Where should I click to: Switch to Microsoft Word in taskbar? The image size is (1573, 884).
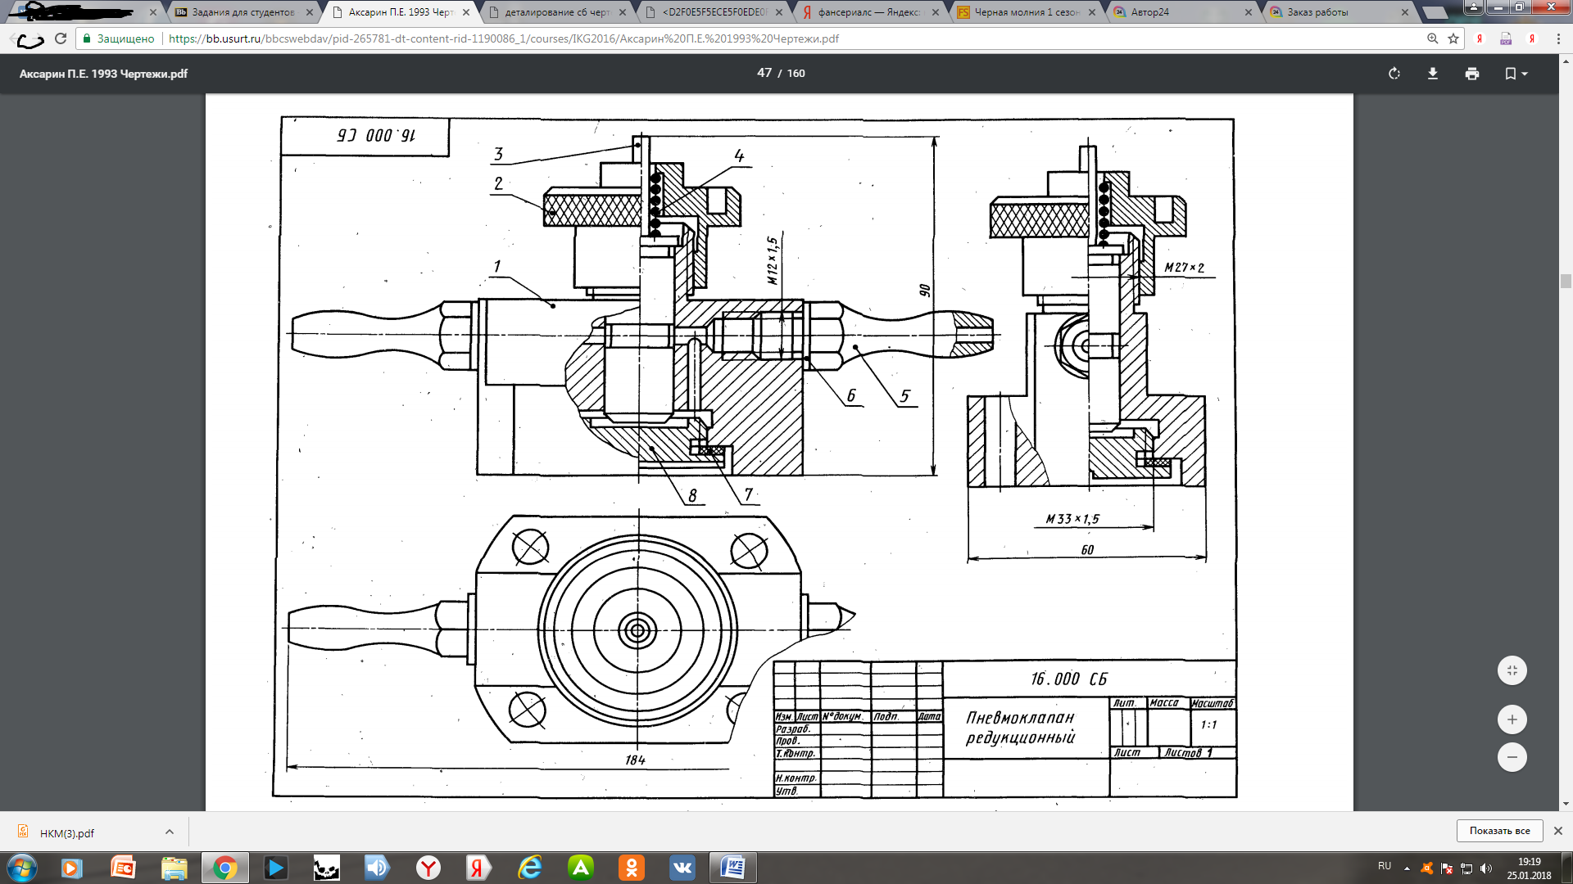coord(733,868)
